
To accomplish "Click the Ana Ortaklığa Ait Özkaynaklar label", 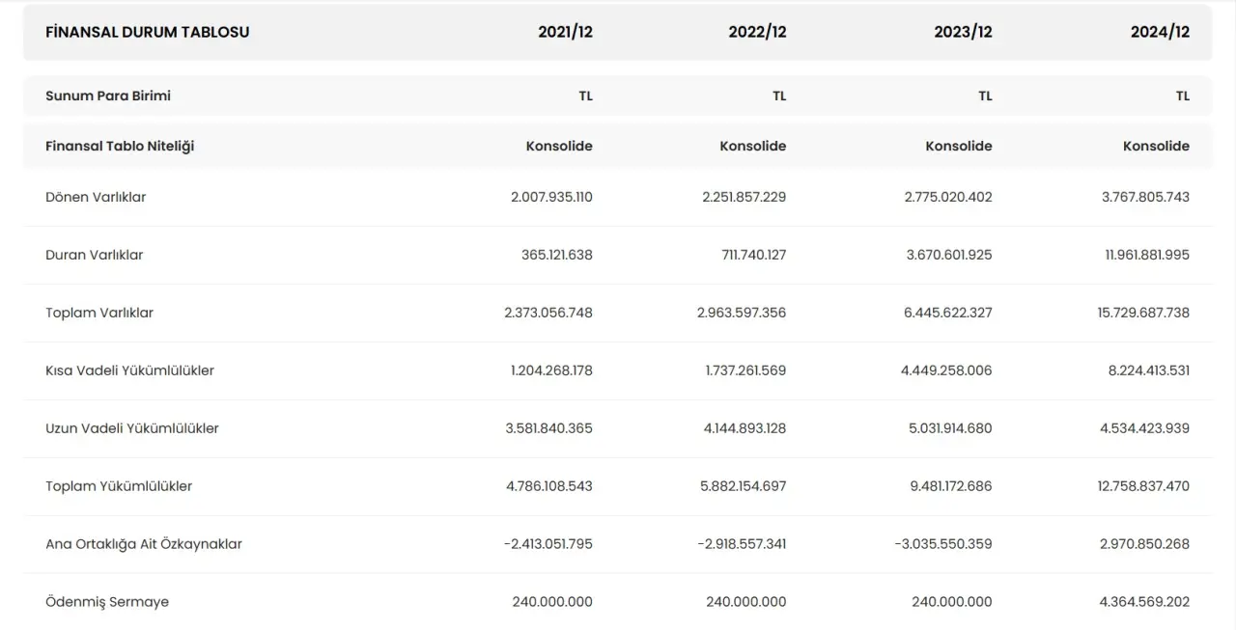I will pyautogui.click(x=144, y=544).
